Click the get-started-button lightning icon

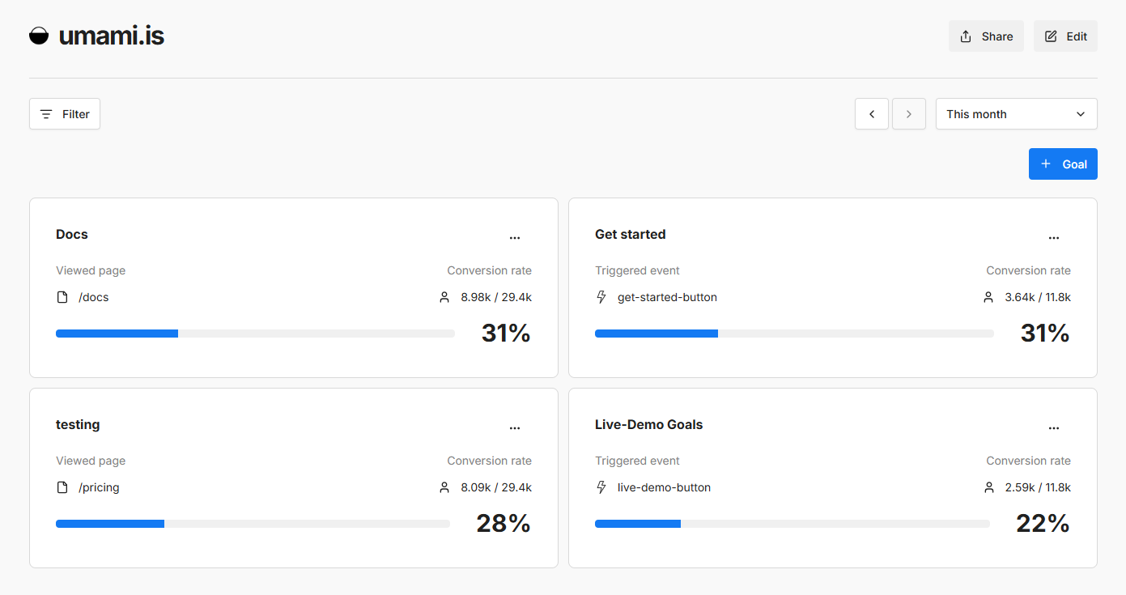coord(601,297)
